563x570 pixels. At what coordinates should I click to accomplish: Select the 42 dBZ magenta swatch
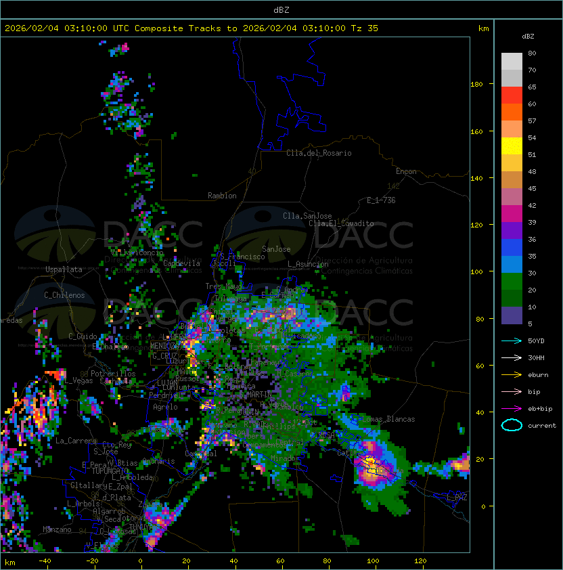tap(512, 214)
